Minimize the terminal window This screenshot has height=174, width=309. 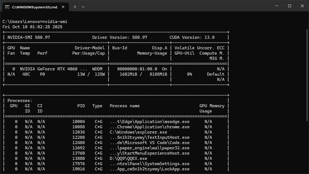(x=277, y=6)
